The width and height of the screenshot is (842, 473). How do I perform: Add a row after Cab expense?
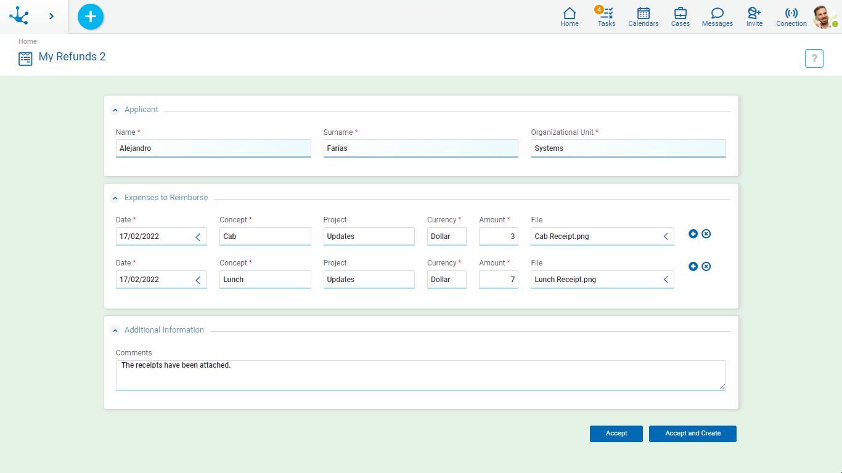693,234
